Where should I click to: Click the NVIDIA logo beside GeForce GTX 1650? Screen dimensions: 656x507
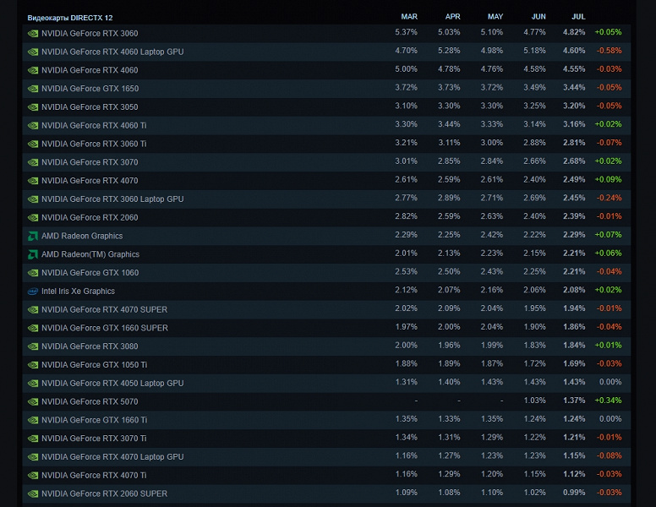tap(33, 89)
